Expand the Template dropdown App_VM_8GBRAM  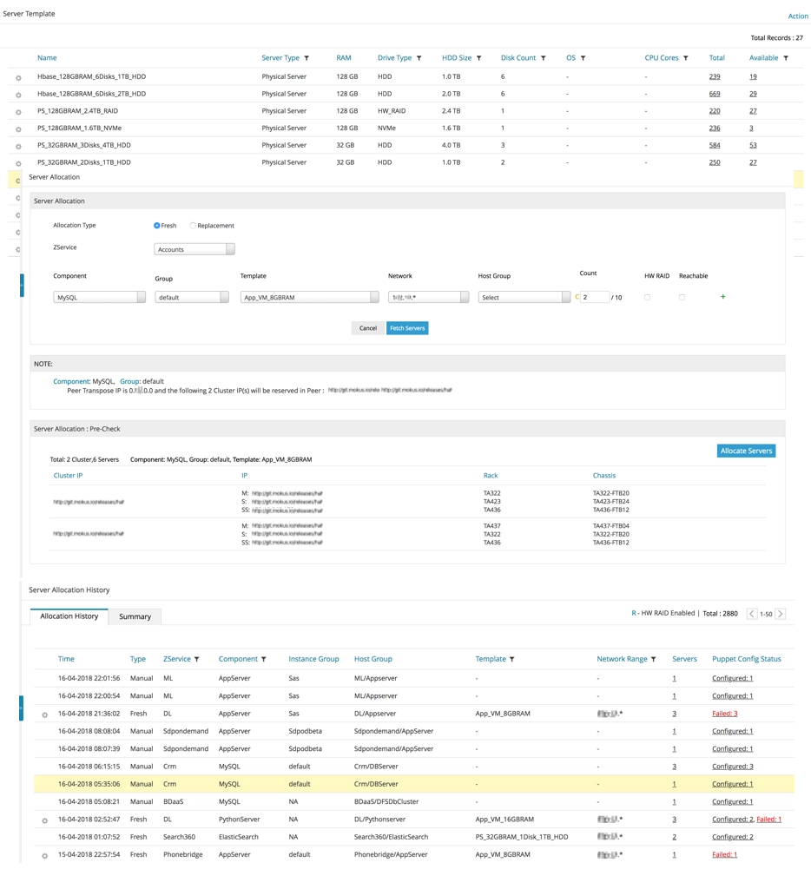pyautogui.click(x=310, y=298)
